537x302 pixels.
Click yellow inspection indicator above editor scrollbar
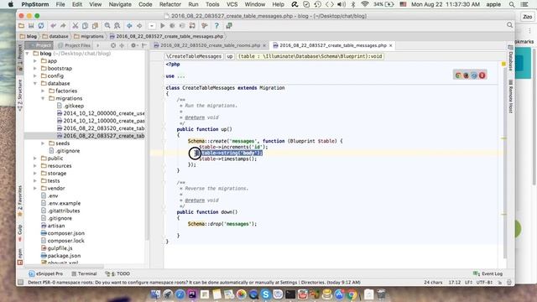point(503,64)
